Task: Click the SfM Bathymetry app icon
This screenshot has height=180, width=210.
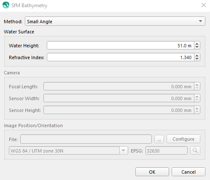Action: (x=6, y=5)
